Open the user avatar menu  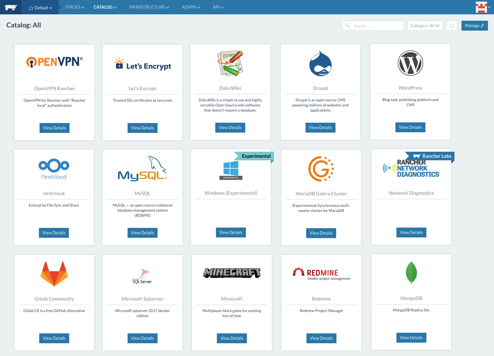pyautogui.click(x=483, y=7)
